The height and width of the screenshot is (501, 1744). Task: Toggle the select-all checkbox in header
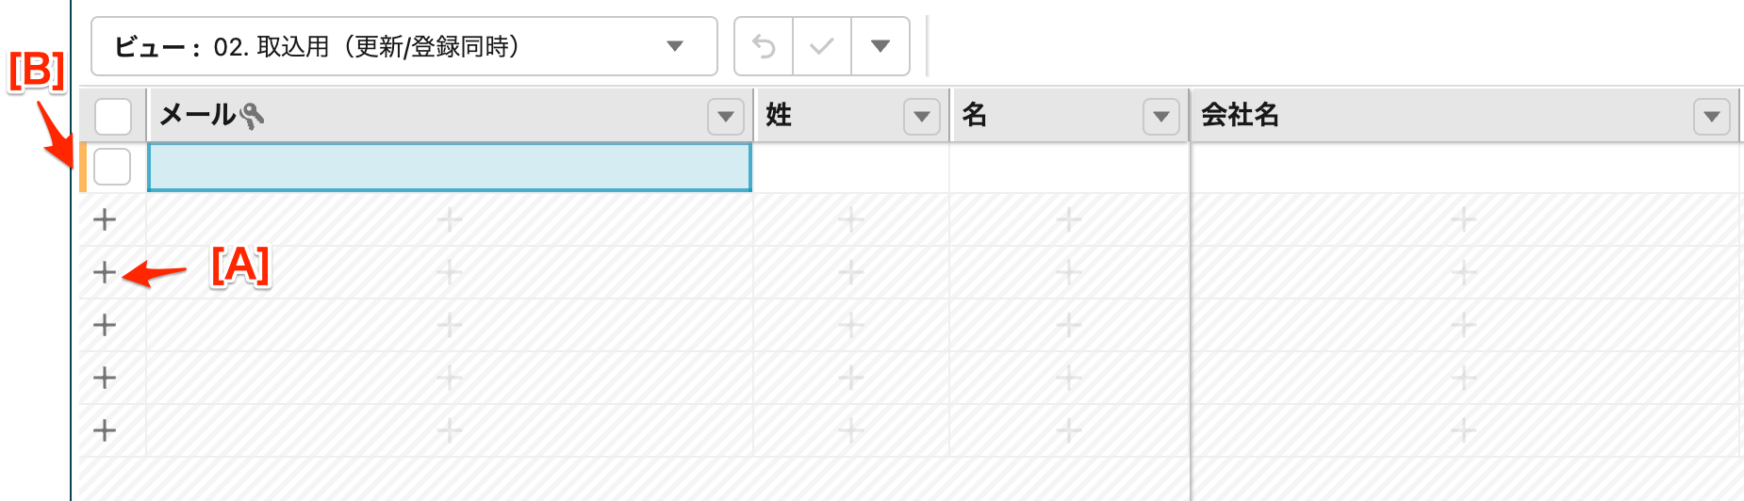click(113, 117)
